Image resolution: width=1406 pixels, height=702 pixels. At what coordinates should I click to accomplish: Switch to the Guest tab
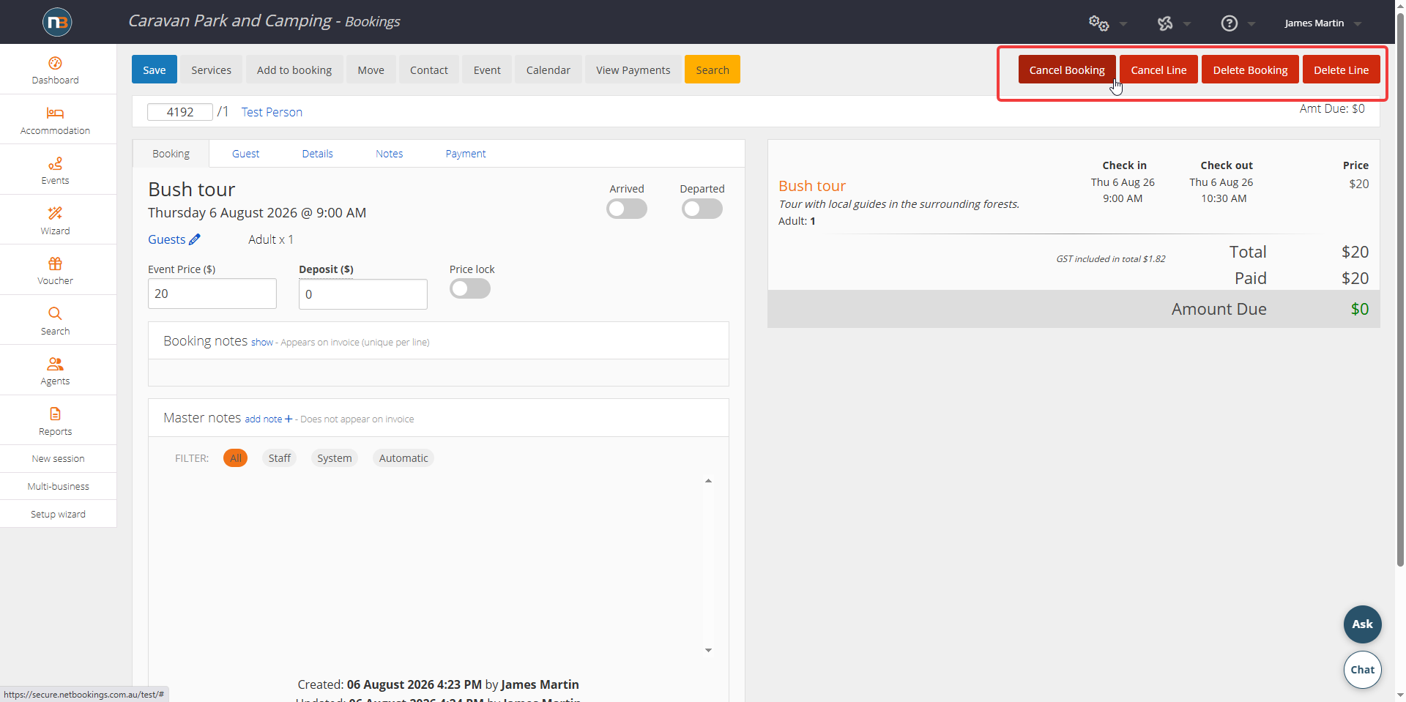tap(245, 154)
